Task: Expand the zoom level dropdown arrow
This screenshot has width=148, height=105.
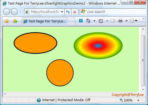Action: pos(138,100)
